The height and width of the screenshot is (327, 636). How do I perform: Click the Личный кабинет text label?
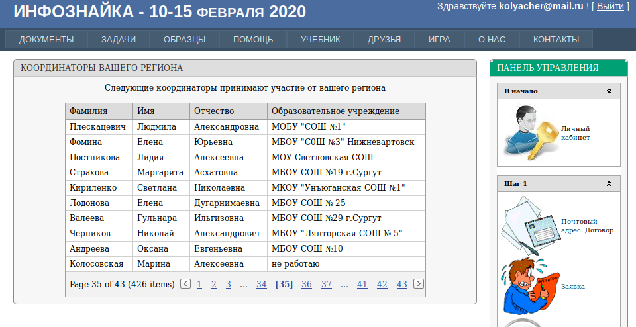[x=575, y=133]
